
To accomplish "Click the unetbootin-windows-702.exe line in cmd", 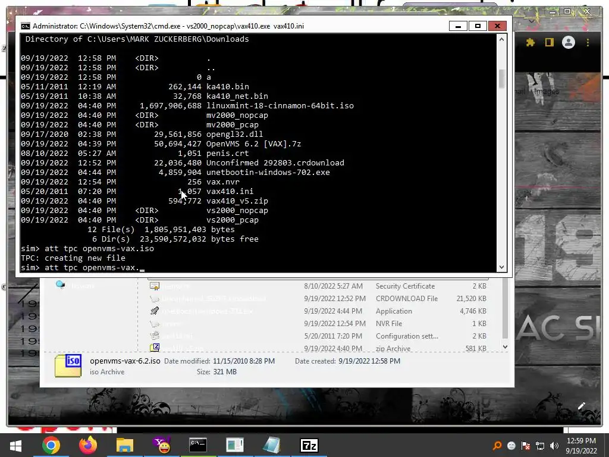I will 175,172.
